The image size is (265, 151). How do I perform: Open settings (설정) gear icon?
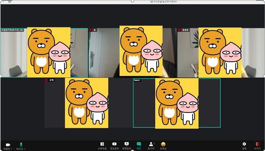click(x=244, y=144)
